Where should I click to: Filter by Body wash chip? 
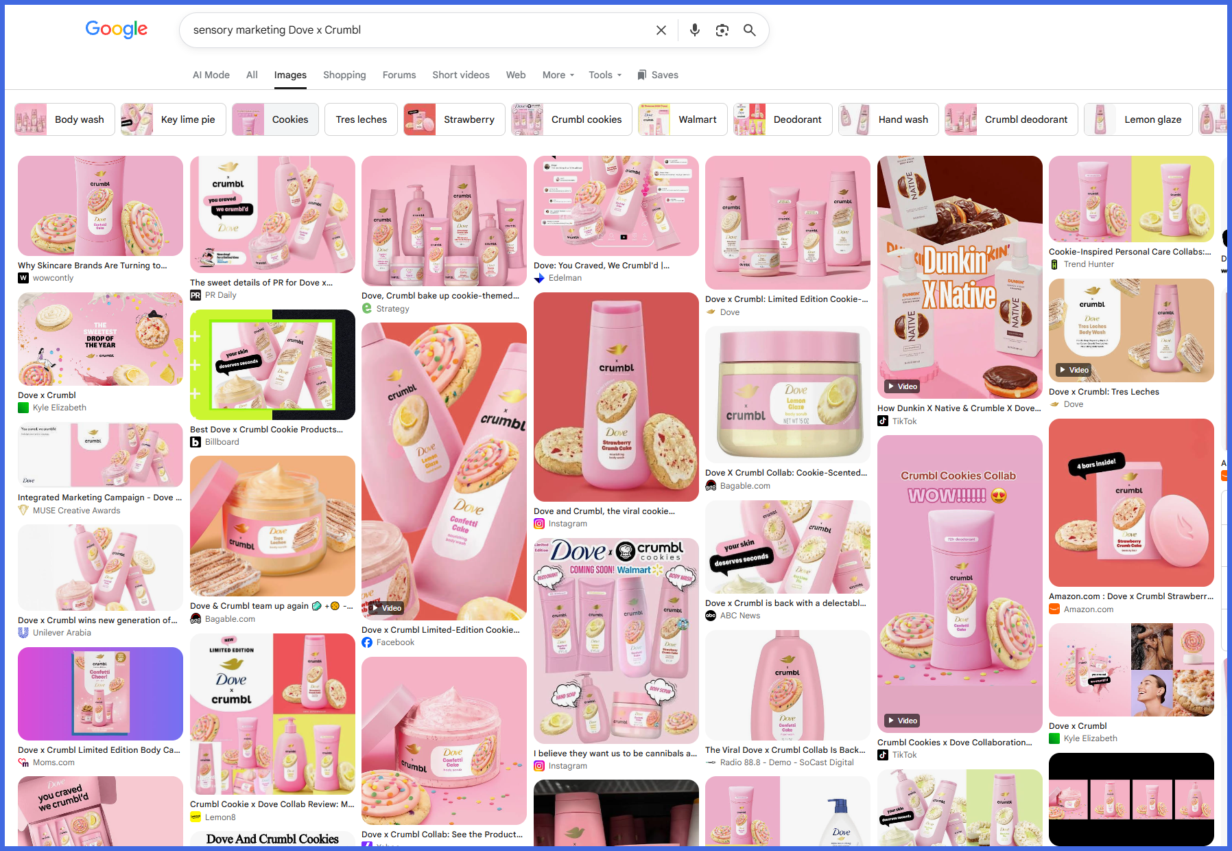tap(65, 119)
